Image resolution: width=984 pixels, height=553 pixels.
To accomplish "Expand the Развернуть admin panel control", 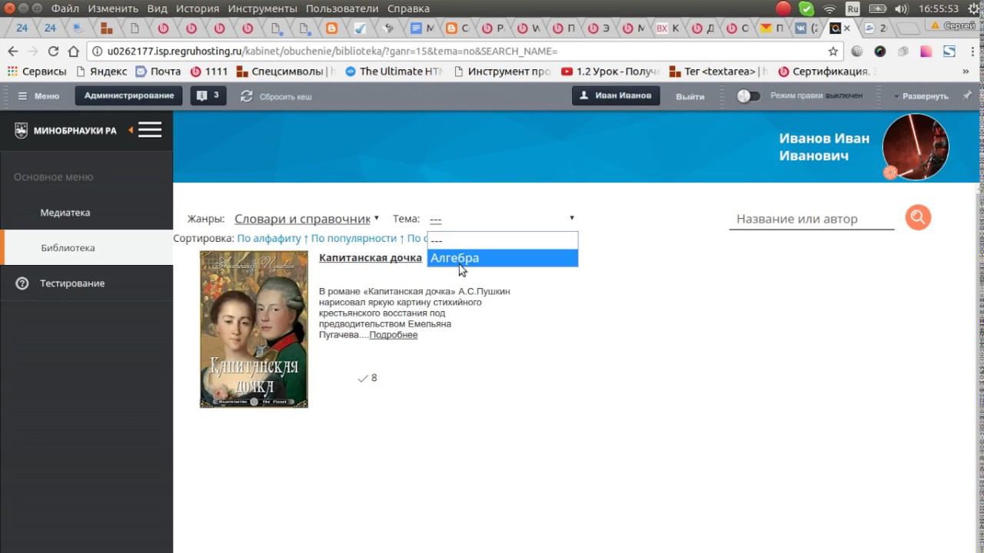I will [x=921, y=96].
